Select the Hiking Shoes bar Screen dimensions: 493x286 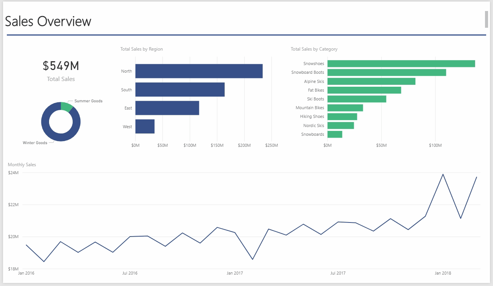pos(342,116)
